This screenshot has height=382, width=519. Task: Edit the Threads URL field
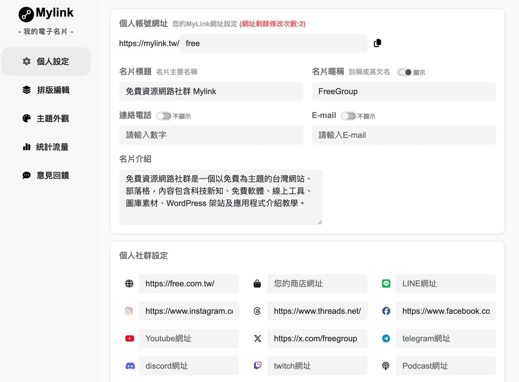317,311
